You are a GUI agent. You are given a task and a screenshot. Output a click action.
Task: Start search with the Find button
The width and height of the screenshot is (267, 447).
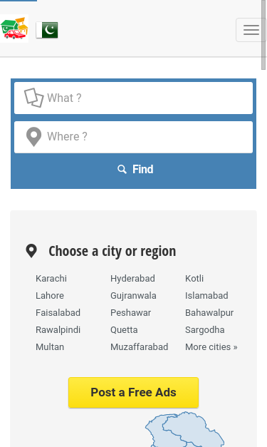(x=134, y=170)
